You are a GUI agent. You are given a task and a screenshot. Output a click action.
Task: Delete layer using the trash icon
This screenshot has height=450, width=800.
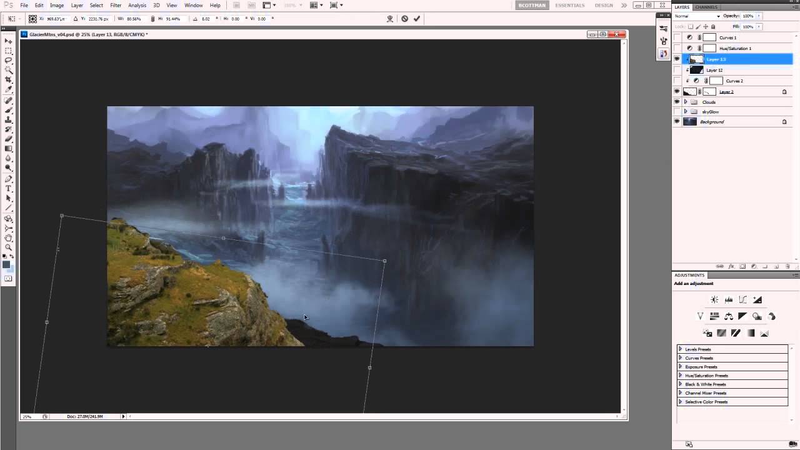(788, 266)
